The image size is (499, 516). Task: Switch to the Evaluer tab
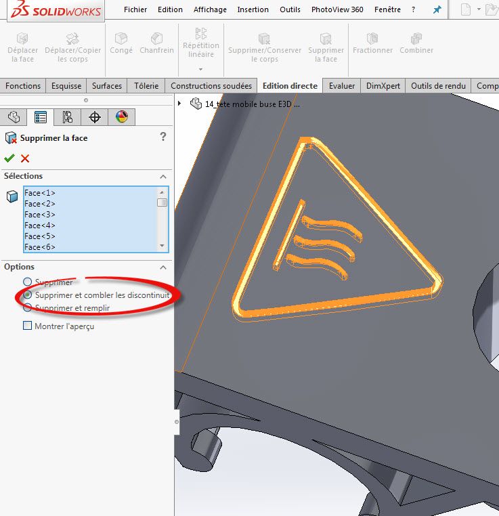tap(342, 86)
